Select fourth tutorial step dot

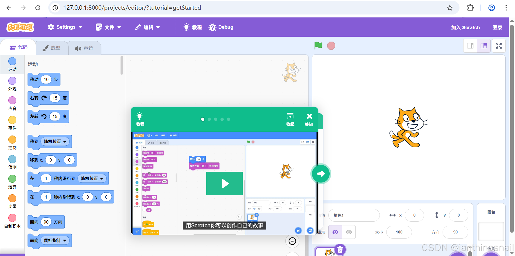222,119
